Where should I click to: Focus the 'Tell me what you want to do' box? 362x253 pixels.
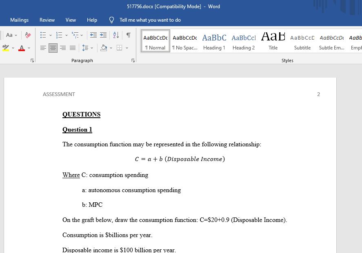[150, 20]
